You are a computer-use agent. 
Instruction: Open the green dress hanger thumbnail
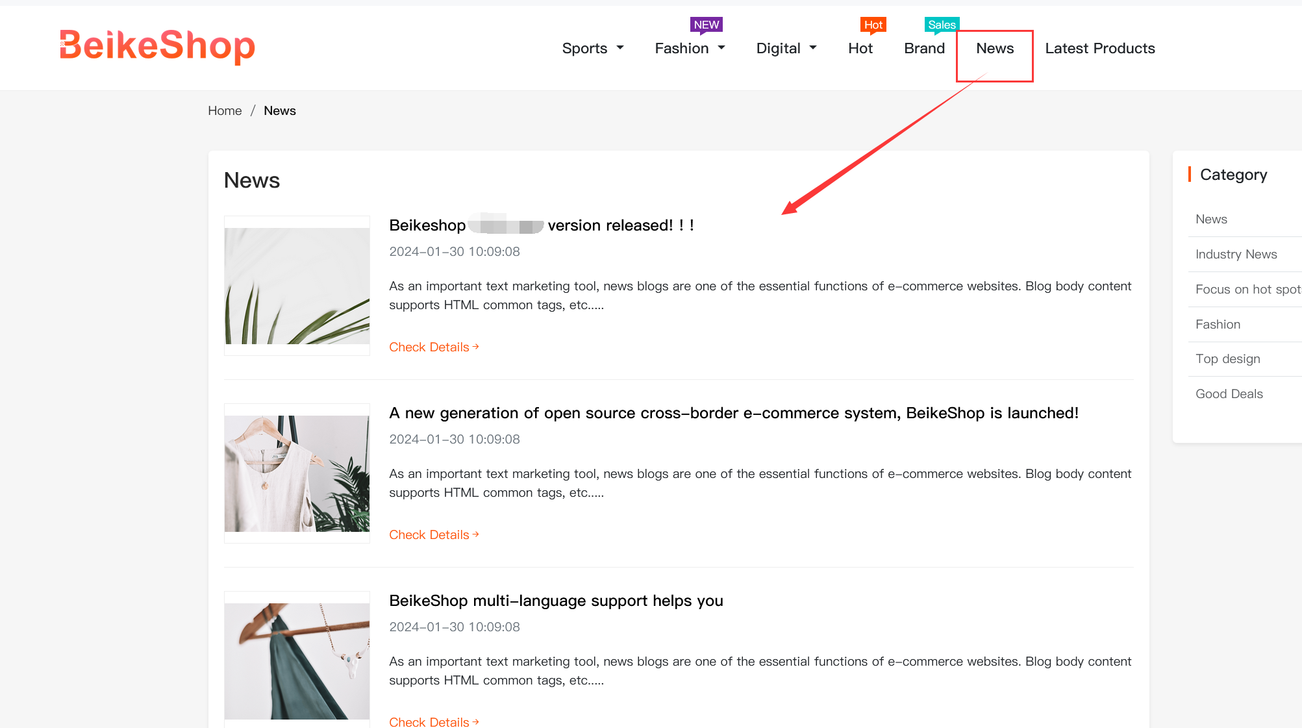pos(297,661)
